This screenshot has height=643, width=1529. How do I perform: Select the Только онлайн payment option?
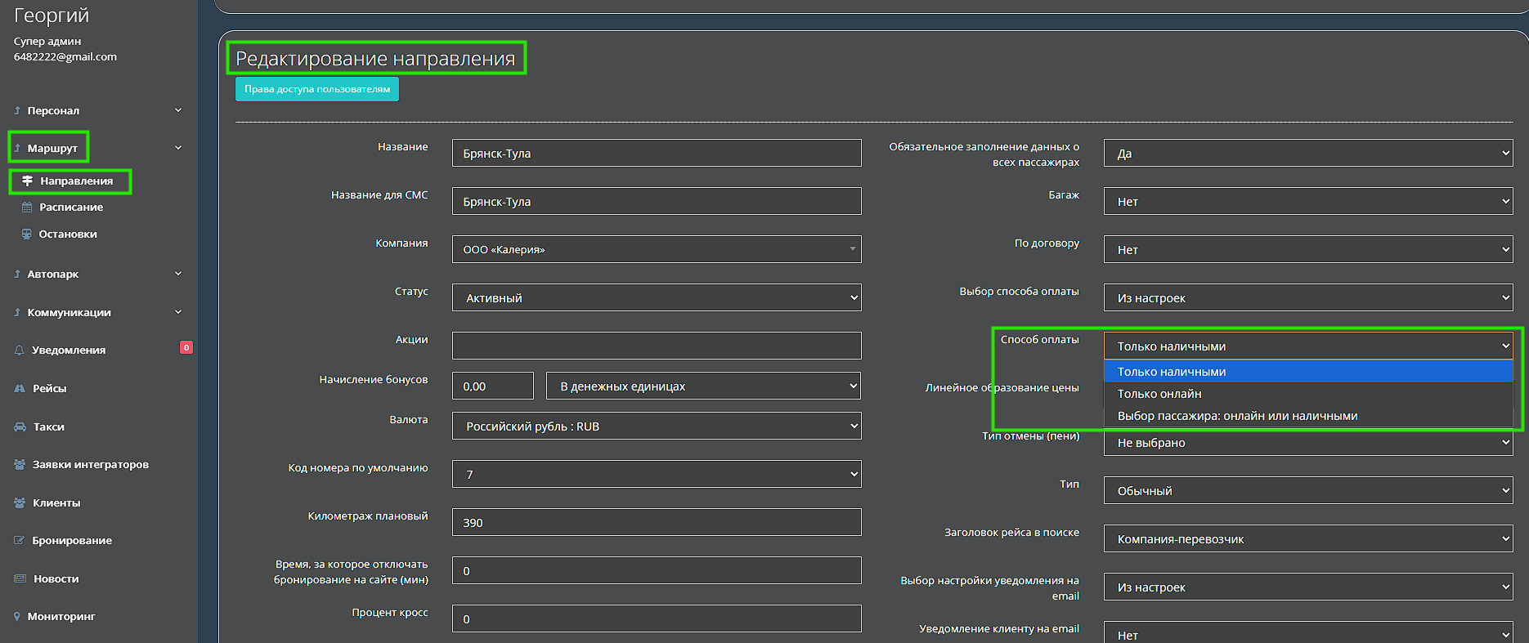coord(1159,394)
